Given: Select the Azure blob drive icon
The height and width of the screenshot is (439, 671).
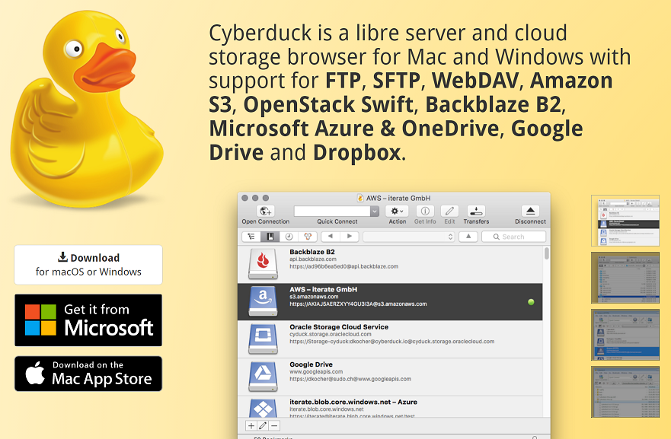Looking at the screenshot, I should tap(263, 408).
